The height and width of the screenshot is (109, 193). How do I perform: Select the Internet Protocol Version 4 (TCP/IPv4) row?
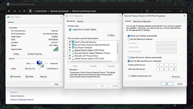(89, 50)
